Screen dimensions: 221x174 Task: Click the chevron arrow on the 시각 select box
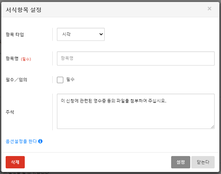coord(101,34)
